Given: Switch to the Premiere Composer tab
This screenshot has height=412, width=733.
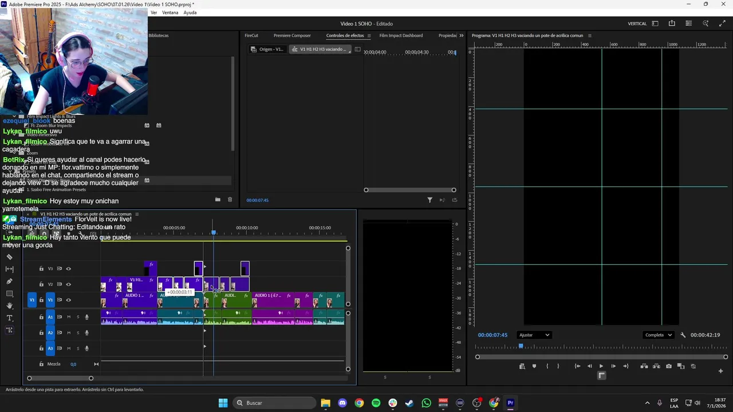Looking at the screenshot, I should (x=292, y=35).
